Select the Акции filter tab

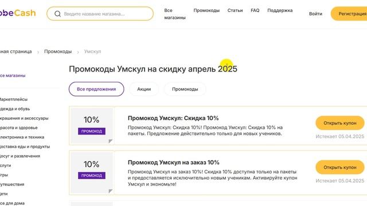144,89
